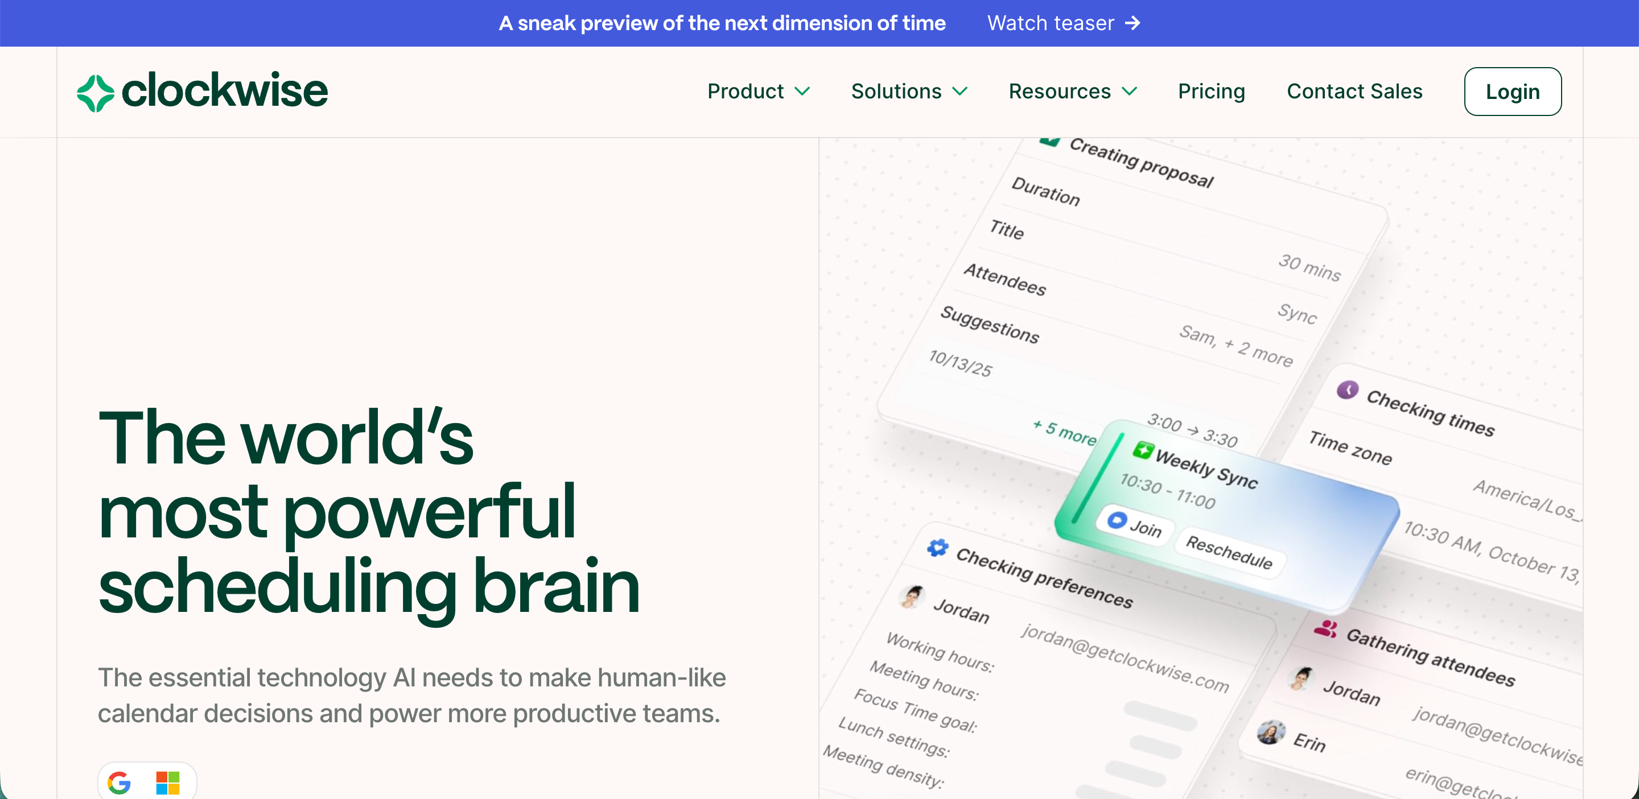
Task: Open the Resources dropdown
Action: point(1073,92)
